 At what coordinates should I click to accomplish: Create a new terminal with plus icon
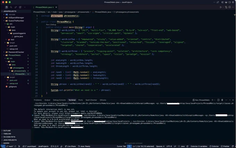[212, 100]
